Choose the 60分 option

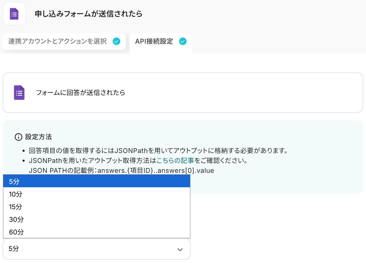pos(96,232)
